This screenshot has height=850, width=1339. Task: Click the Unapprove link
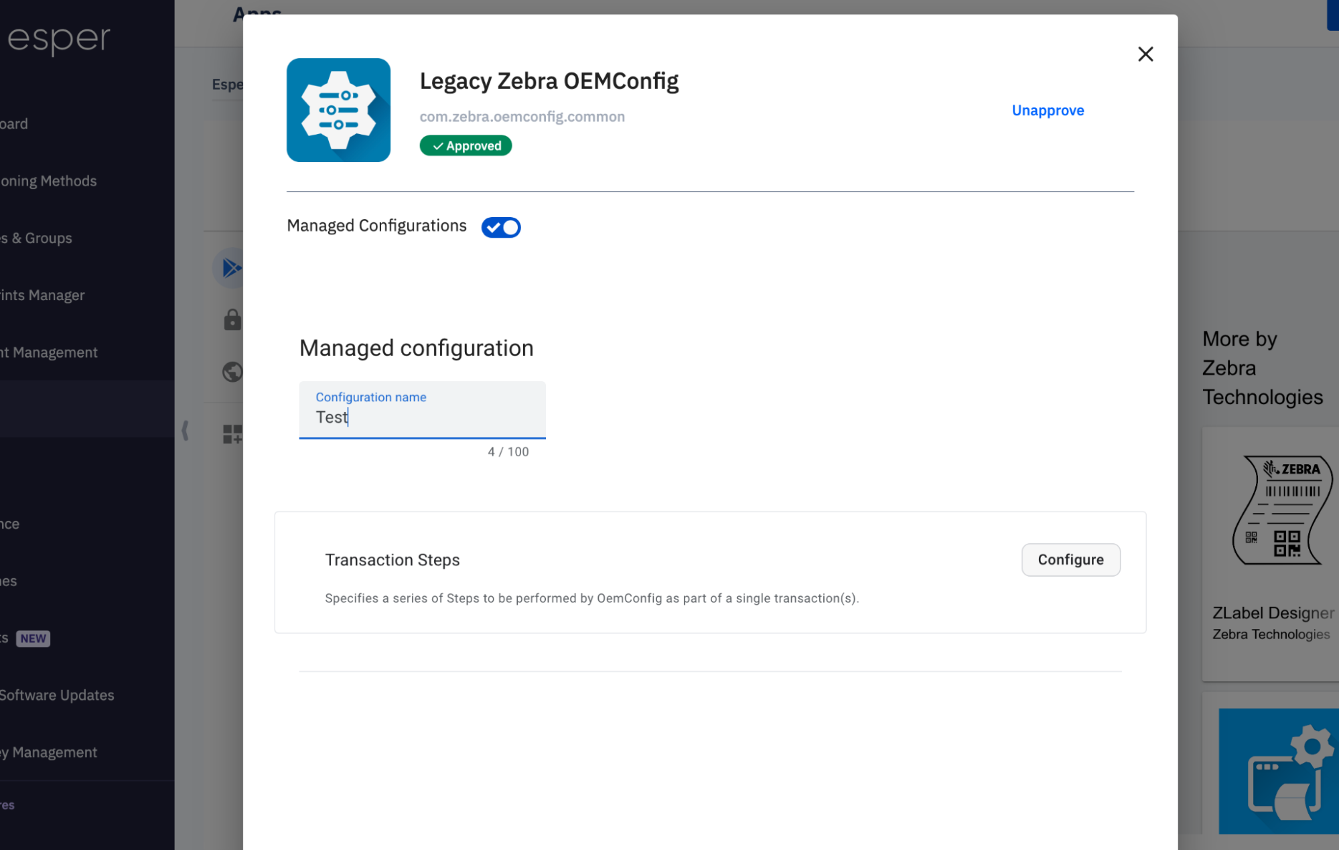1048,110
